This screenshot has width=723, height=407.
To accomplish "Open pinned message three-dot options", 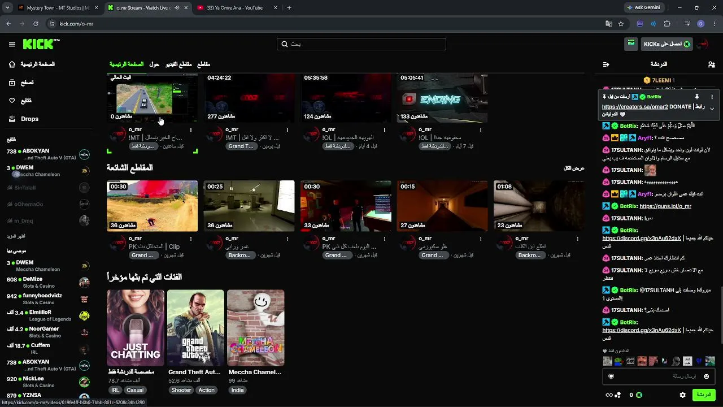I will [x=712, y=97].
